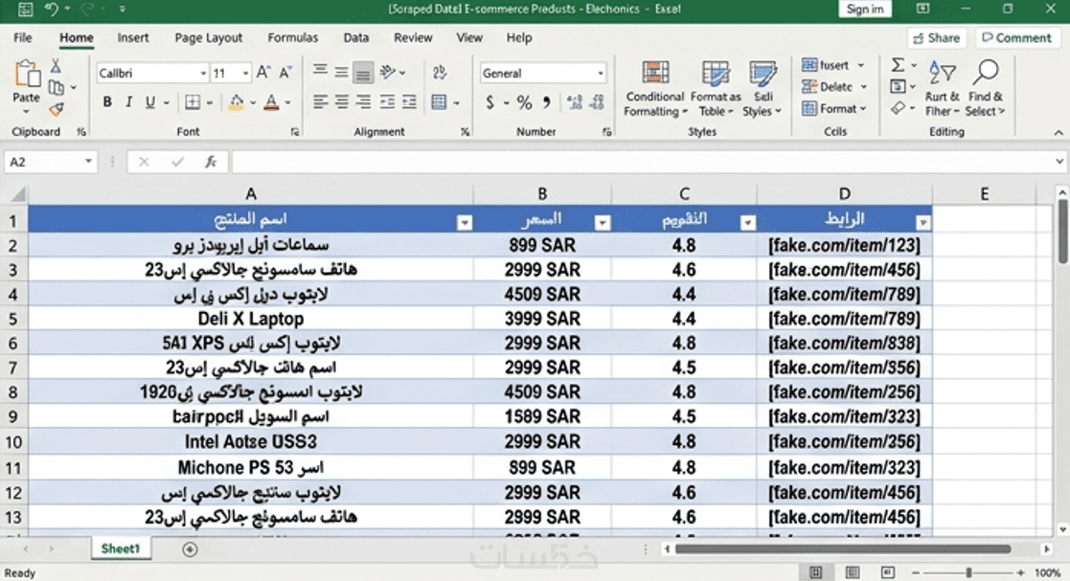The image size is (1070, 581).
Task: Select the Sheet1 tab
Action: click(120, 548)
